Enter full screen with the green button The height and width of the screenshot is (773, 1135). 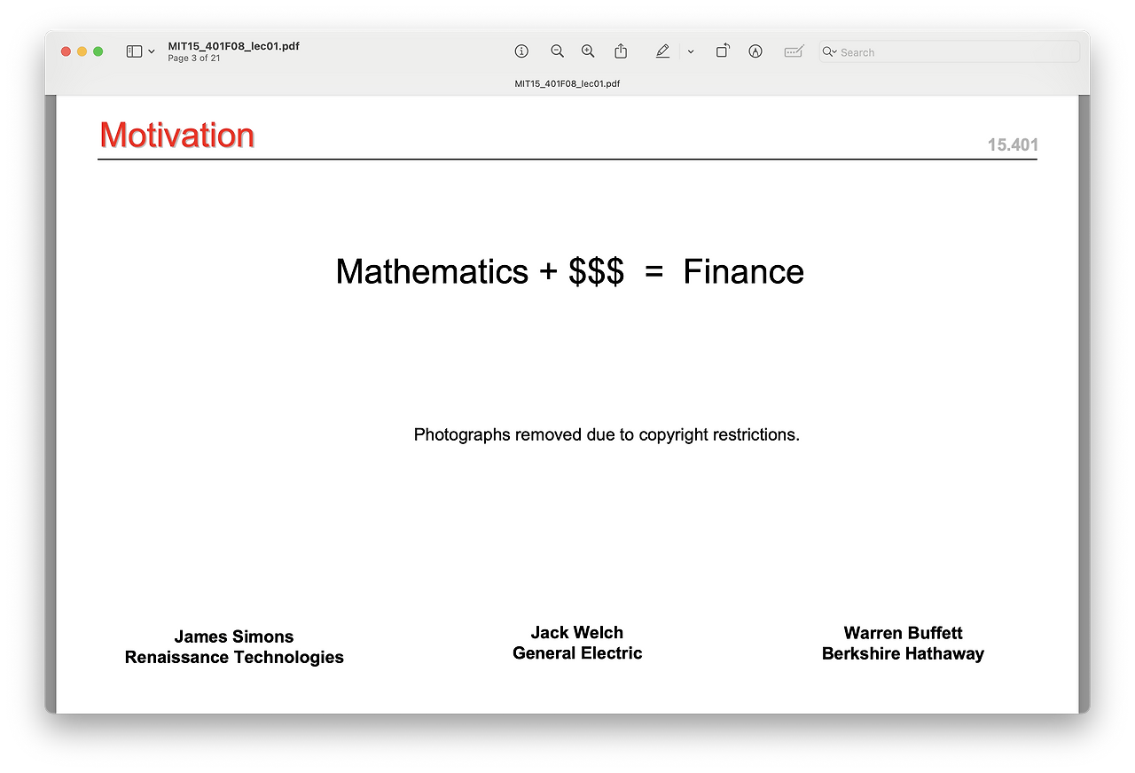tap(98, 51)
